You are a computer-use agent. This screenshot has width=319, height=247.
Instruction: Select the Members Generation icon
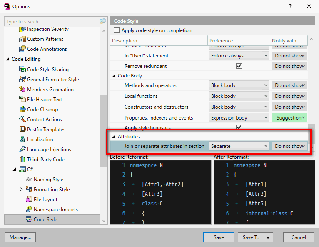(22, 89)
